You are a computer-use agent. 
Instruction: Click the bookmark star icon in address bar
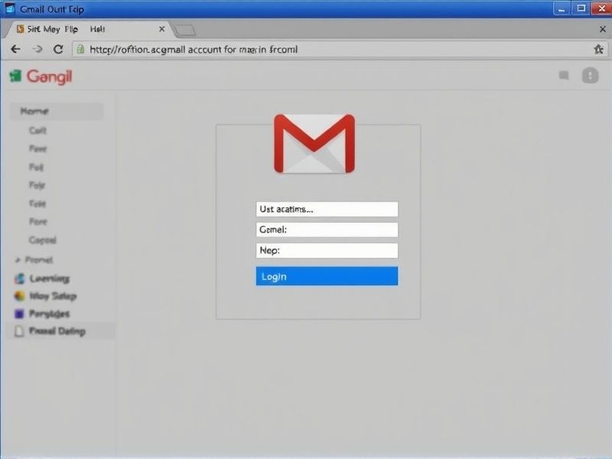coord(598,49)
